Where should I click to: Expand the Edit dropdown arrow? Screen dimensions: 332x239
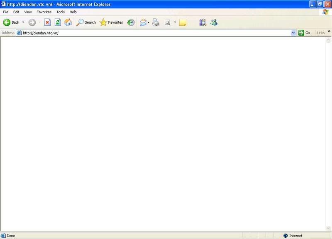tap(175, 22)
